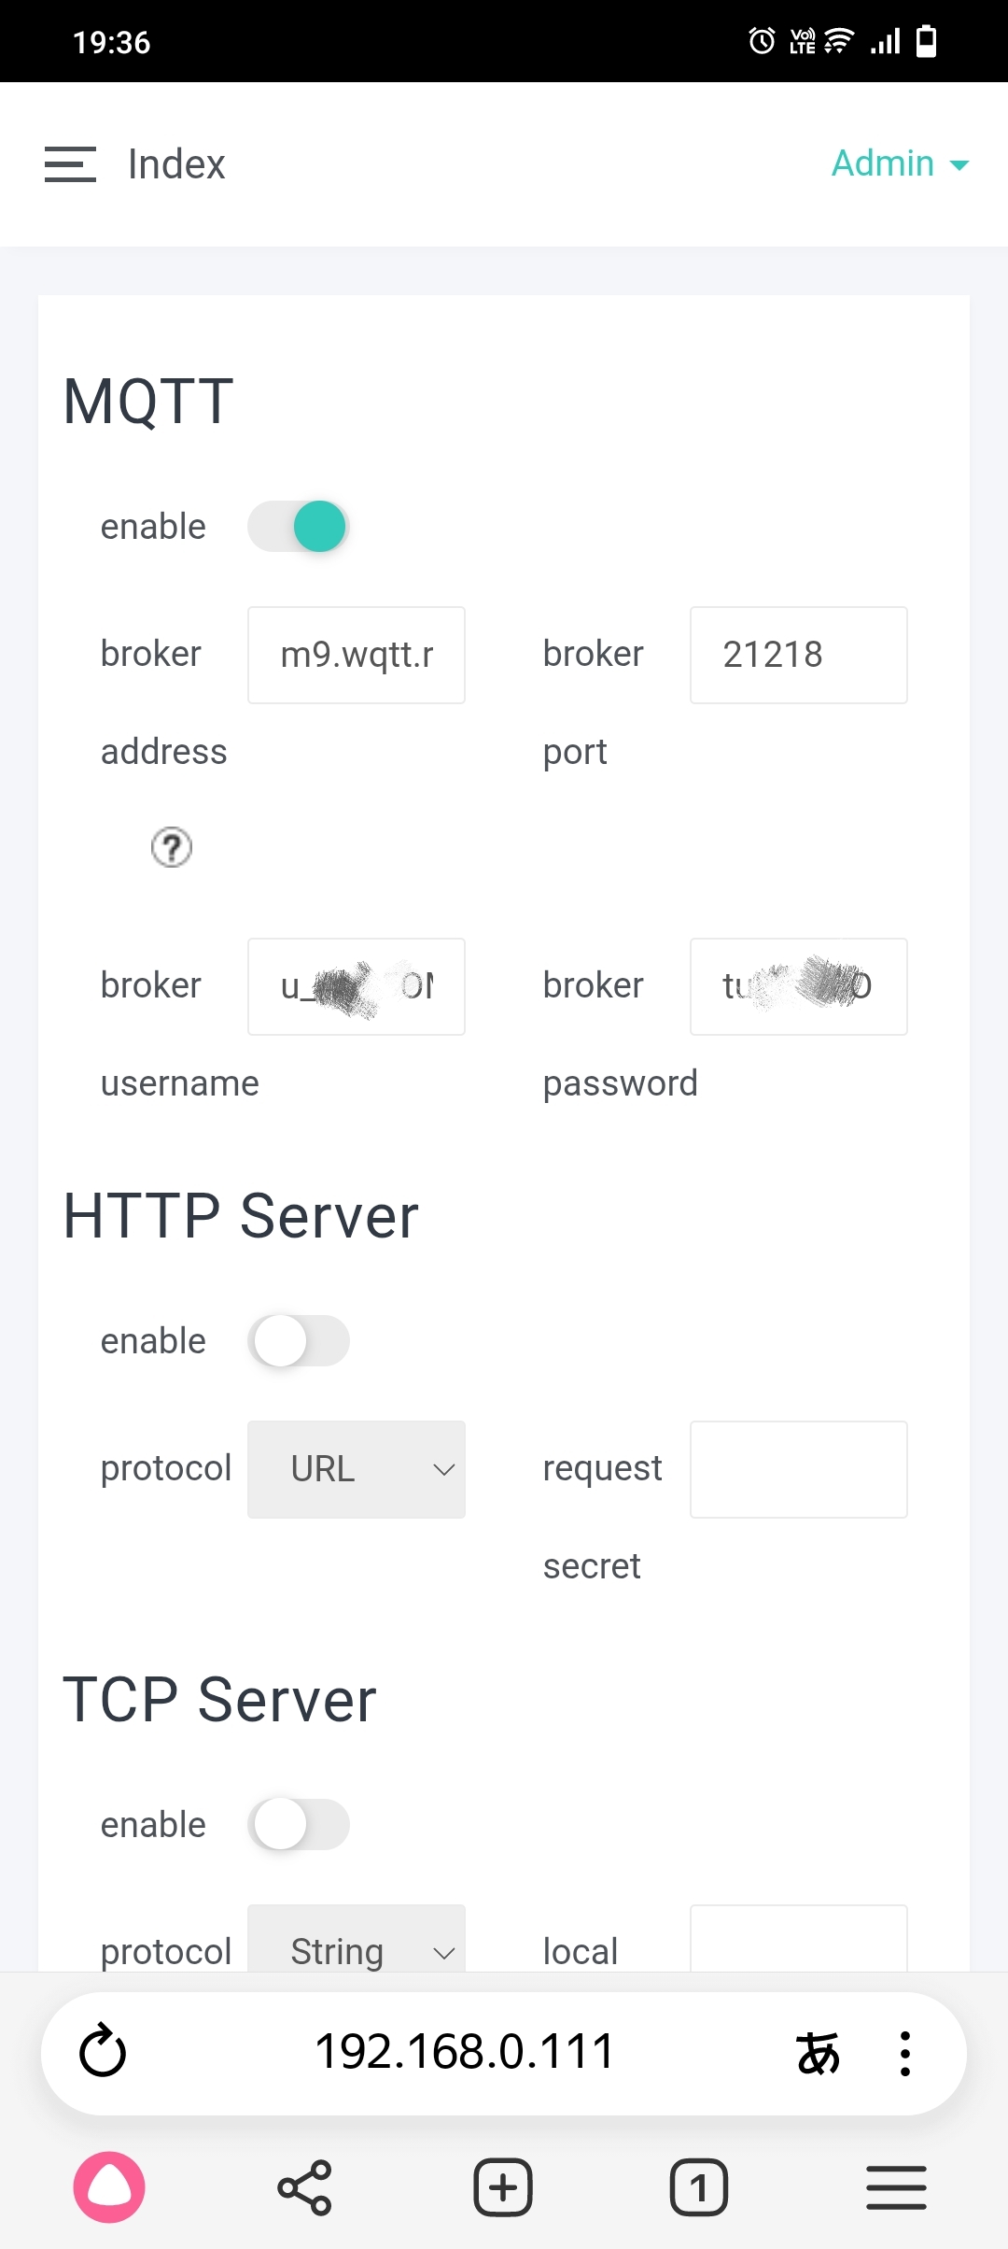This screenshot has height=2249, width=1008.
Task: Enable the HTTP Server toggle
Action: [299, 1341]
